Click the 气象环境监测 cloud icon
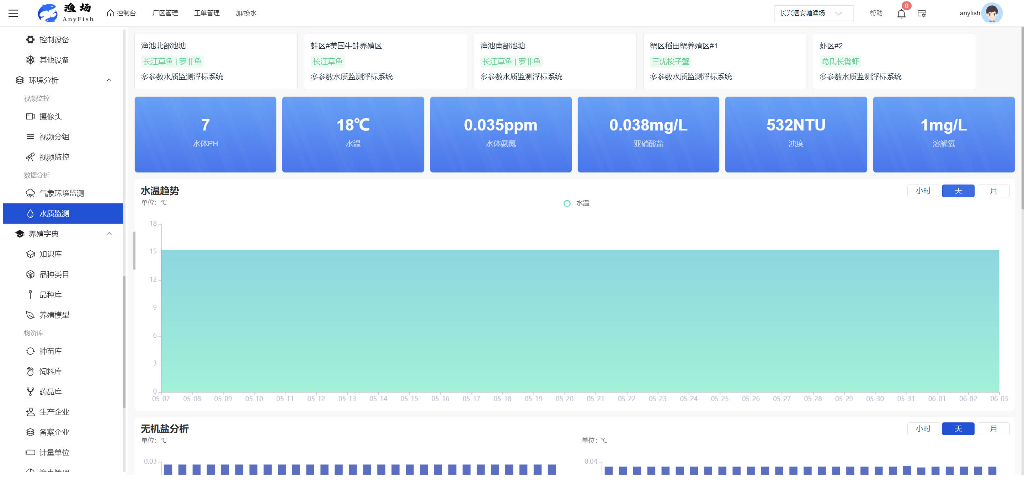This screenshot has width=1024, height=480. pos(30,193)
